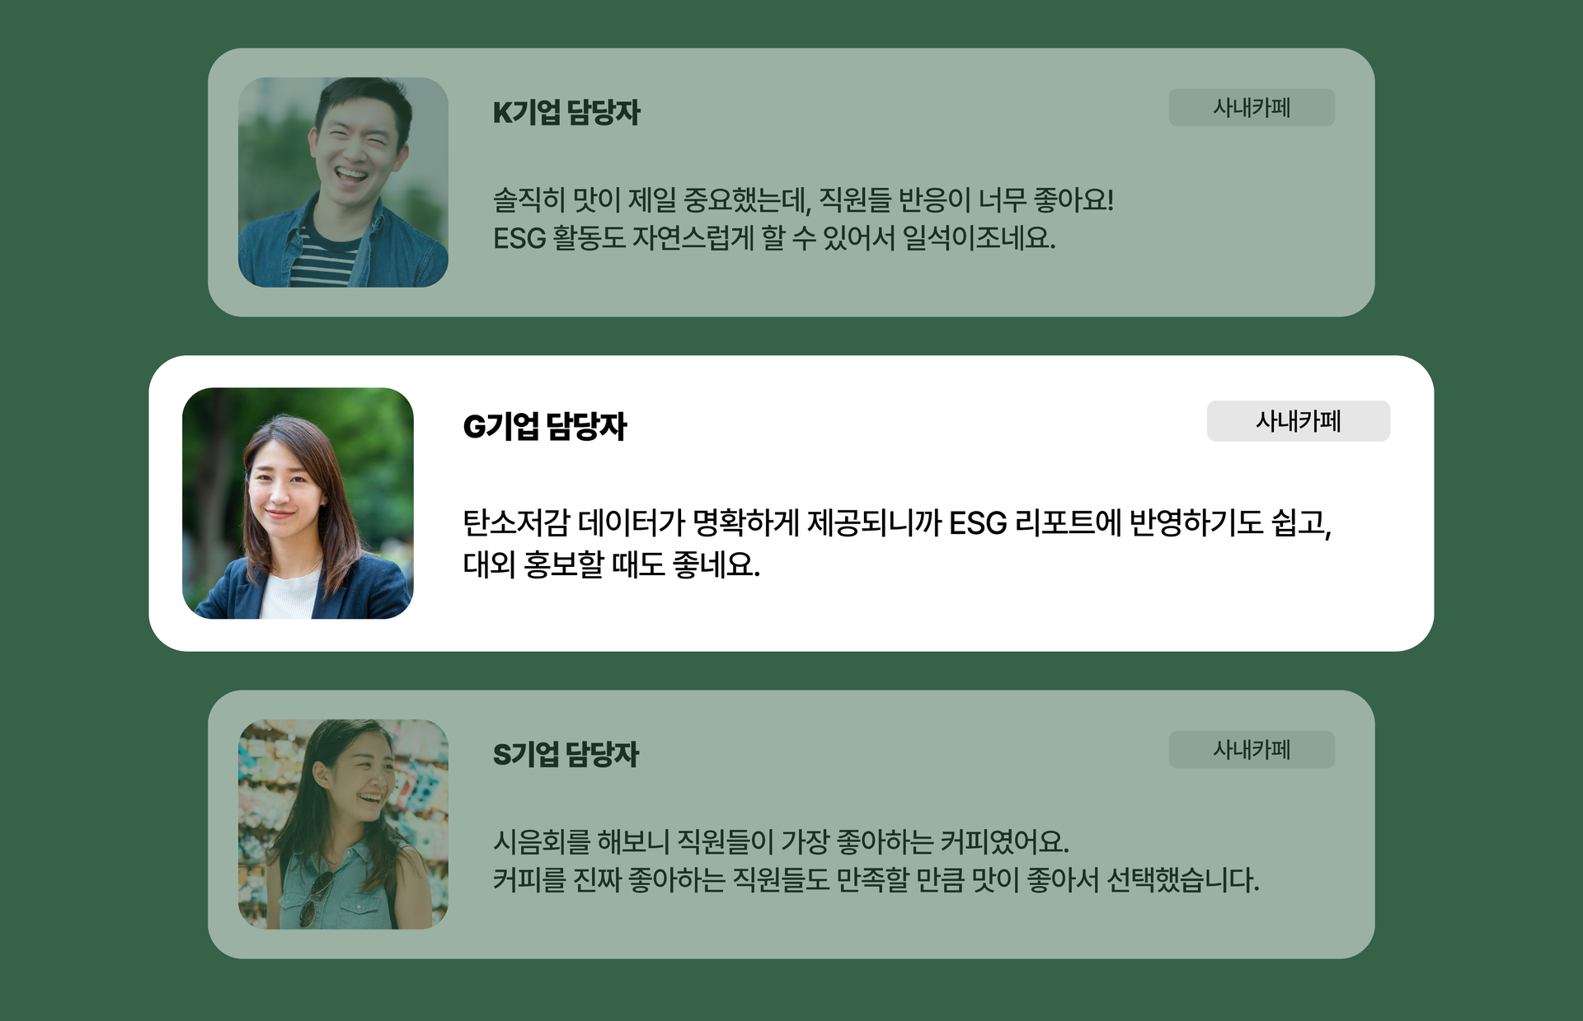1583x1021 pixels.
Task: Click the line starting 탄소저감 데이터가 명확하게
Action: point(897,522)
